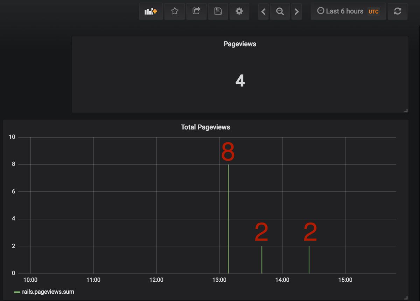Shift time range forward with right arrow
Screen dimensions: 420x301
click(x=296, y=11)
